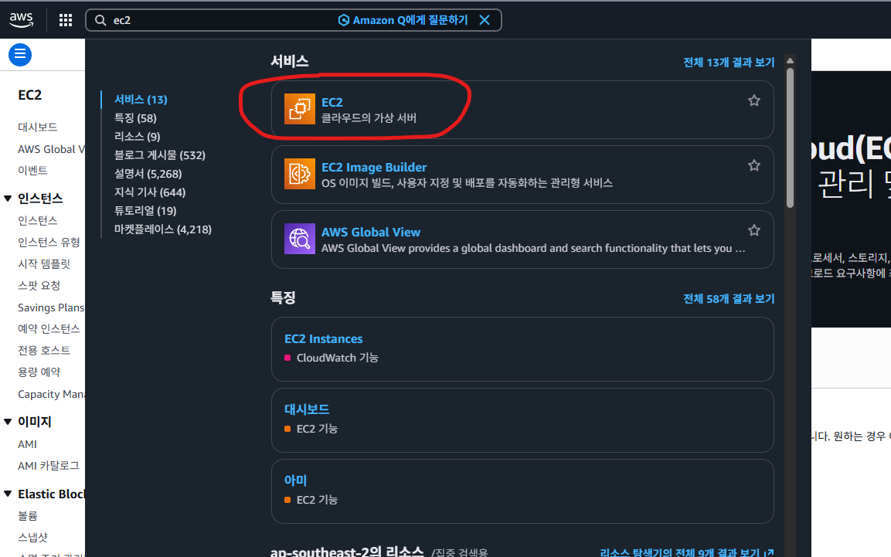
Task: Click Amazon Q에게 질문하기 link
Action: (410, 20)
